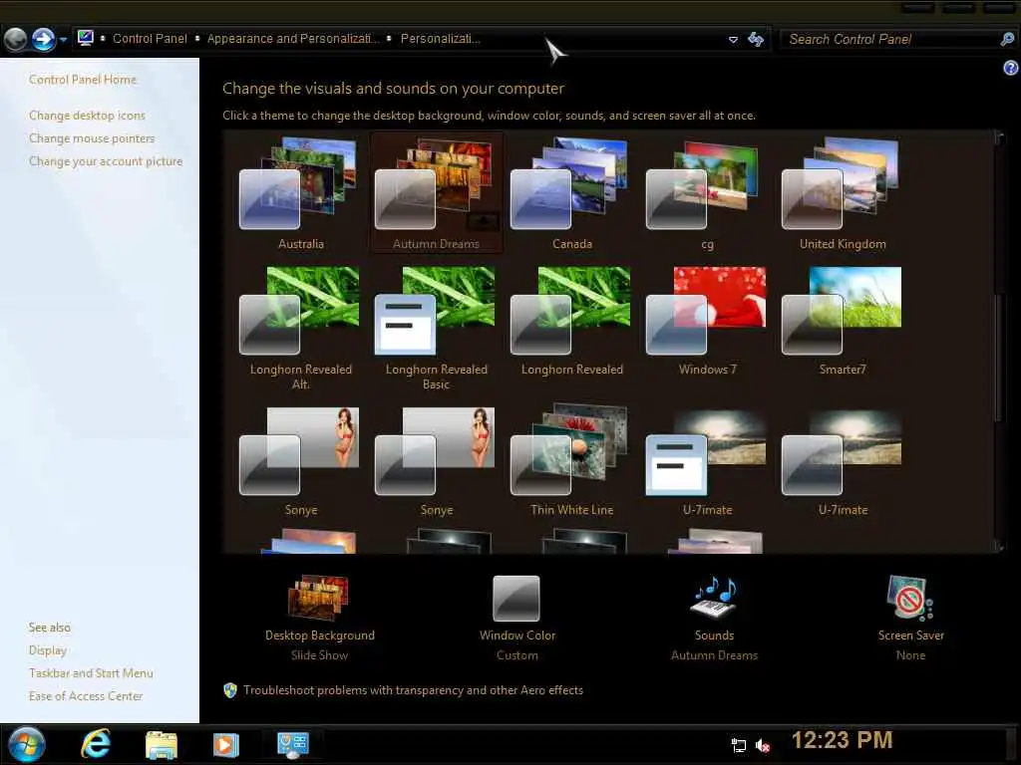The width and height of the screenshot is (1021, 765).
Task: Click scroll down arrow of theme list
Action: point(999,547)
